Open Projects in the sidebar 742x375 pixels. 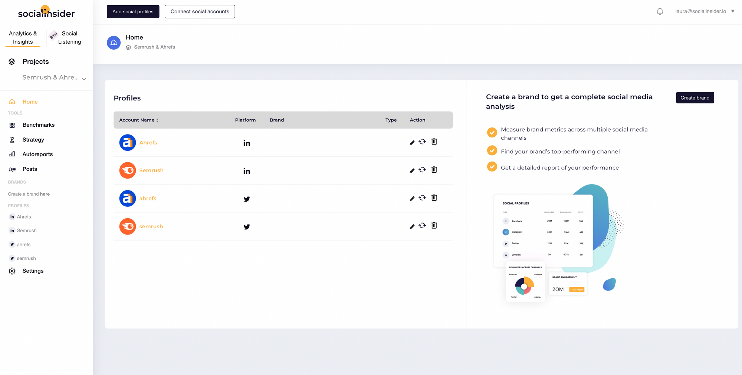pos(36,62)
